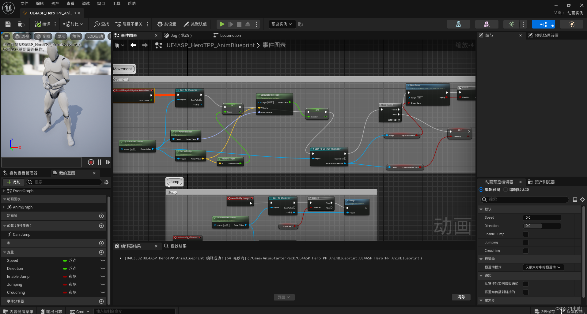The height and width of the screenshot is (314, 587).
Task: Click the eject icon in toolbar
Action: (248, 24)
